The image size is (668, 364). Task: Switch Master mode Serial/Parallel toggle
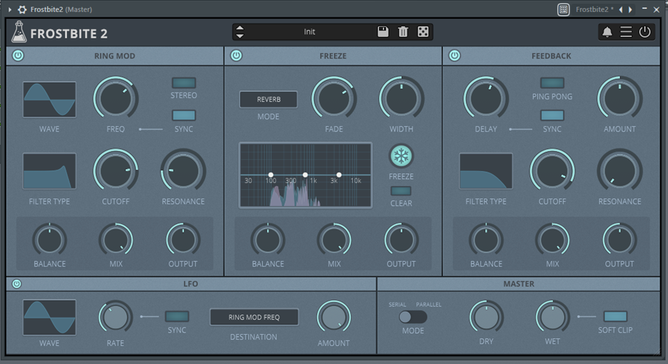[x=413, y=317]
